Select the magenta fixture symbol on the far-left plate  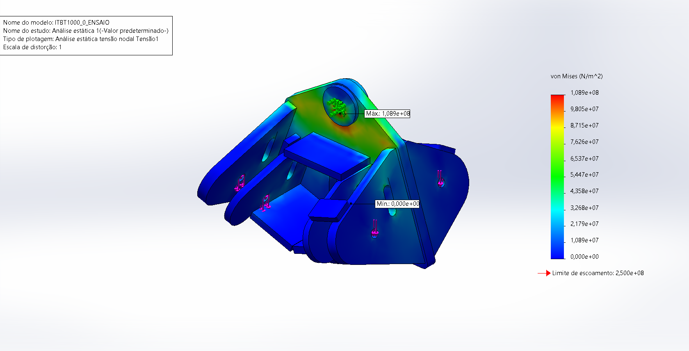click(240, 183)
